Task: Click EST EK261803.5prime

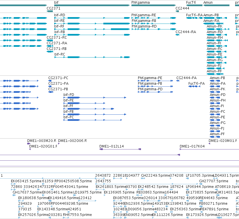Action: click(x=111, y=186)
